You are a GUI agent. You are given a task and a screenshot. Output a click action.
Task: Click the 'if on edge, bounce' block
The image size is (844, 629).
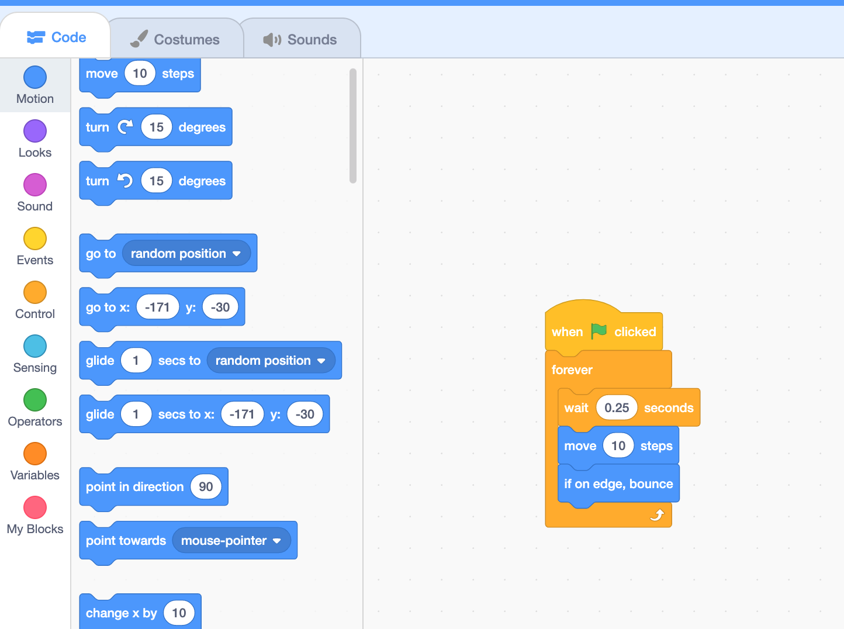(x=618, y=483)
